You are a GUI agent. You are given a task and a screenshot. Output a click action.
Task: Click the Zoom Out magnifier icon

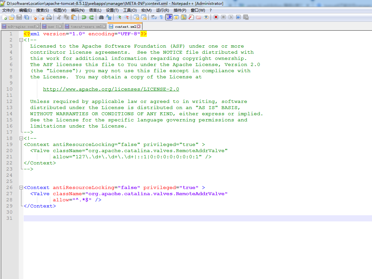click(x=126, y=17)
